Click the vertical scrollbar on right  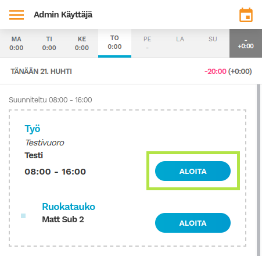(259, 170)
